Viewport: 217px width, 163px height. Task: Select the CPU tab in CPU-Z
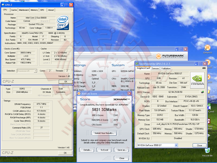pyautogui.click(x=5, y=10)
